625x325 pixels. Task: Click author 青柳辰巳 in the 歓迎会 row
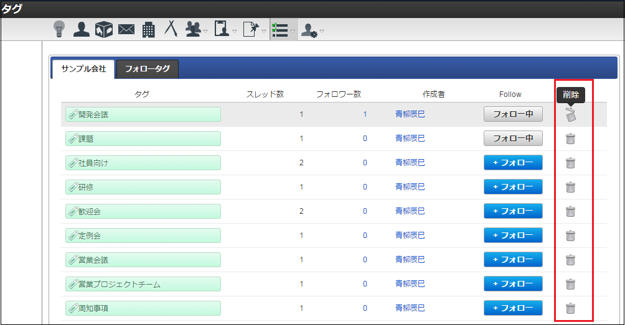410,211
